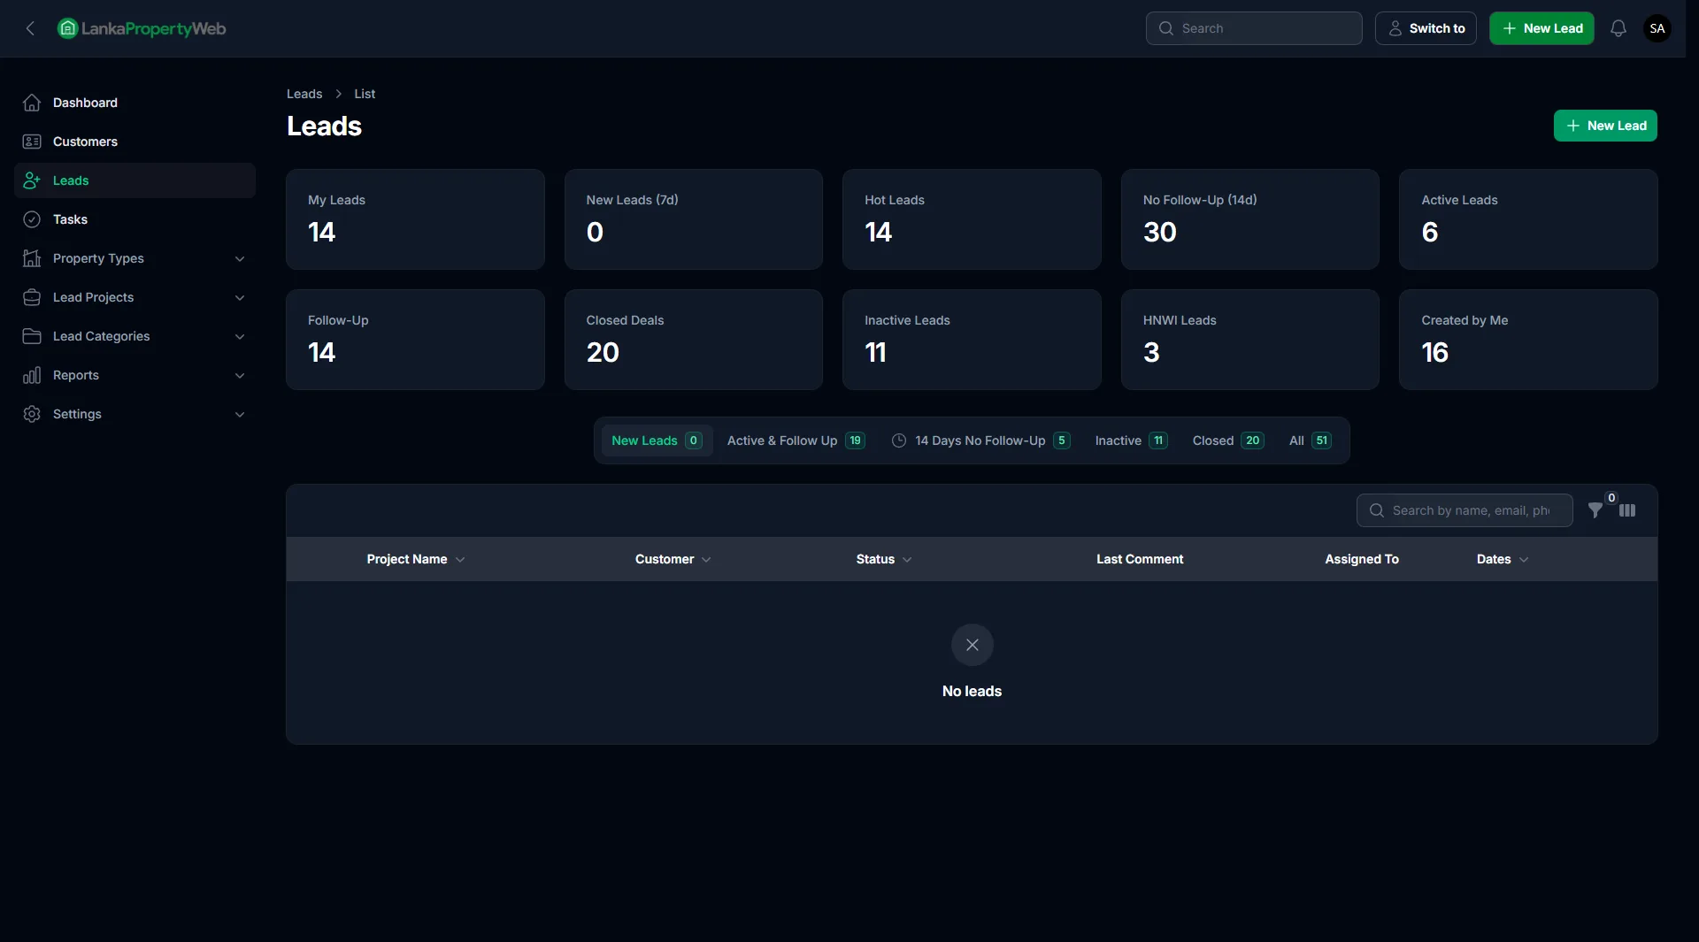Click the back arrow in header
The image size is (1699, 942).
(x=30, y=28)
